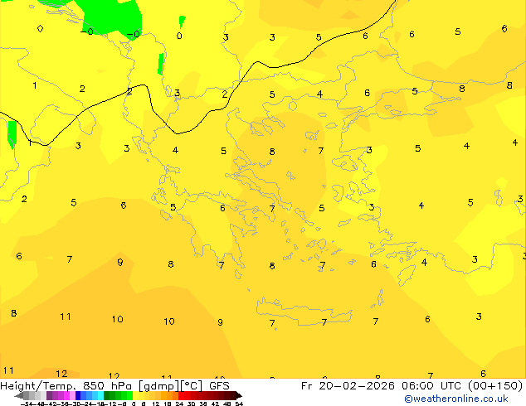Click the left grey arrow end of color scale

pyautogui.click(x=19, y=395)
